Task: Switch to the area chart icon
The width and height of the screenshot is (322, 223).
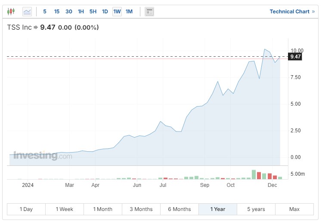Action: pos(27,12)
